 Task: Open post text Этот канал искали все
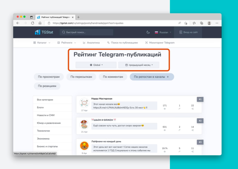(124, 106)
